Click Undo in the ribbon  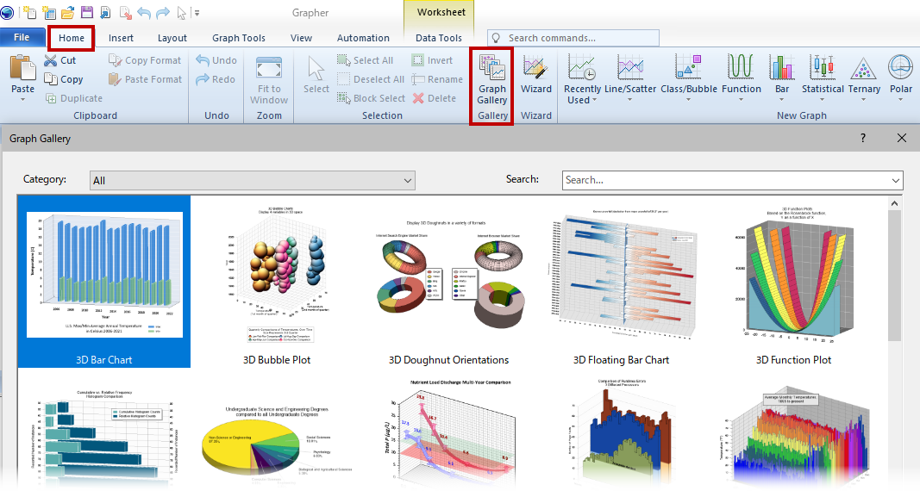tap(216, 60)
